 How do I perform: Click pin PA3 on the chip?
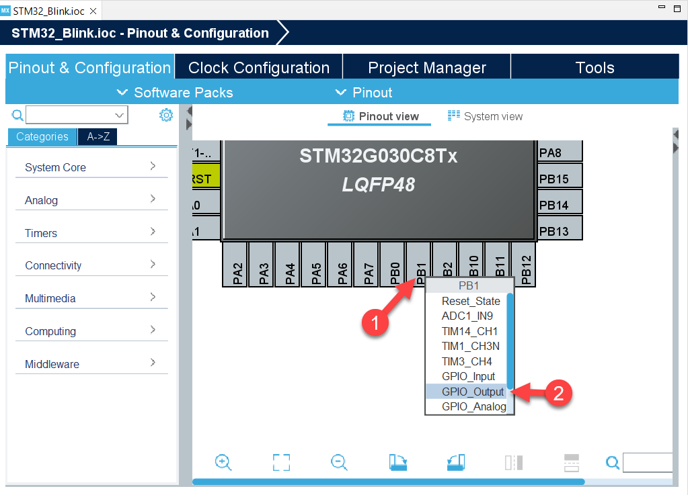262,265
